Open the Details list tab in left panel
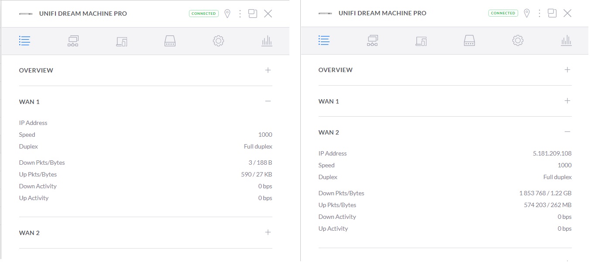591x263 pixels. [x=24, y=41]
